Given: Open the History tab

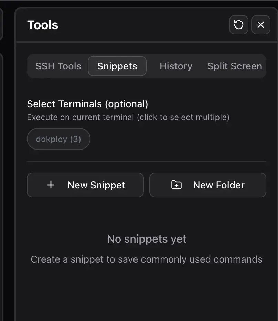Looking at the screenshot, I should point(176,66).
